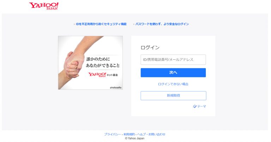Click the sparkle icon next to テーマ
Viewport: 271px width, 142px height.
[x=195, y=106]
